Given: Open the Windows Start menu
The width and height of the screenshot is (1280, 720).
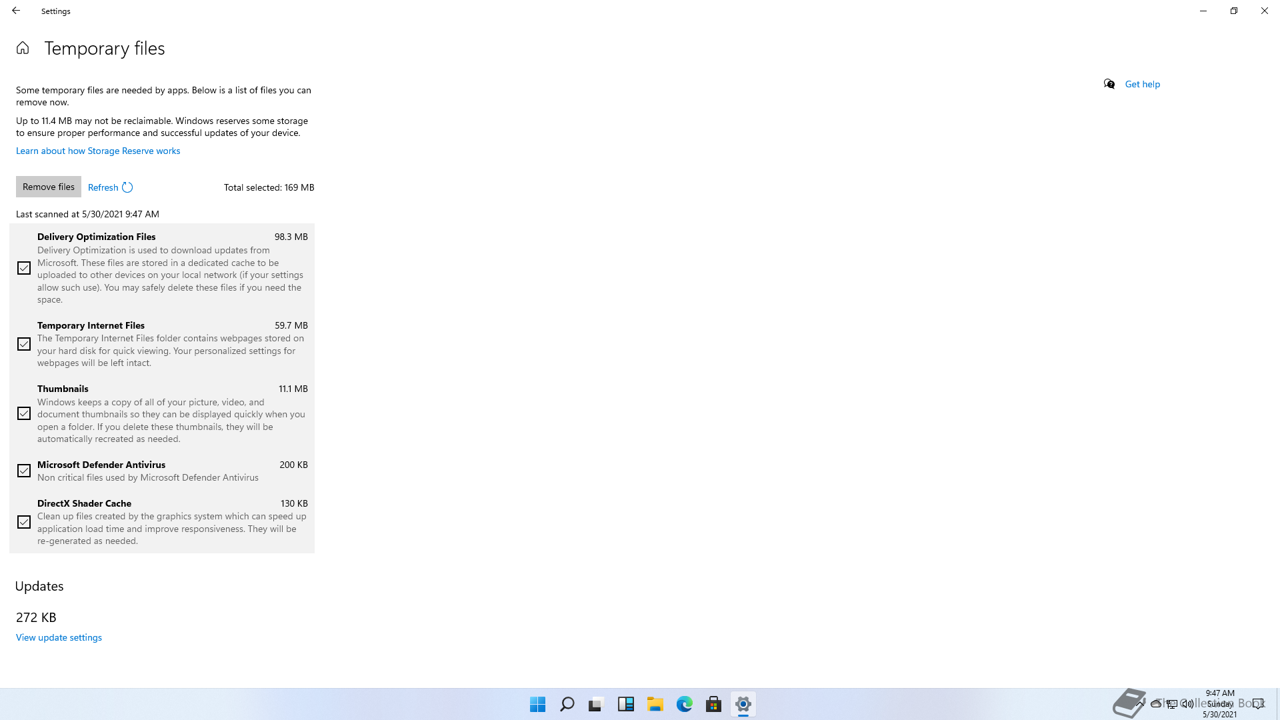Looking at the screenshot, I should (x=538, y=704).
